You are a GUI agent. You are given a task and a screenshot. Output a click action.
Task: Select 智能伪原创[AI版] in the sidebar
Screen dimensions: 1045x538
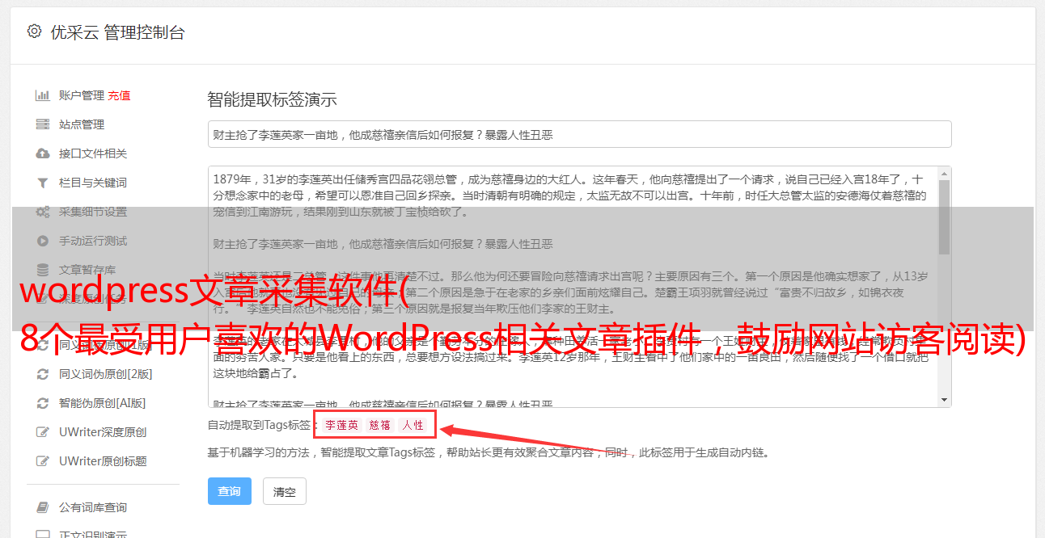[x=103, y=403]
